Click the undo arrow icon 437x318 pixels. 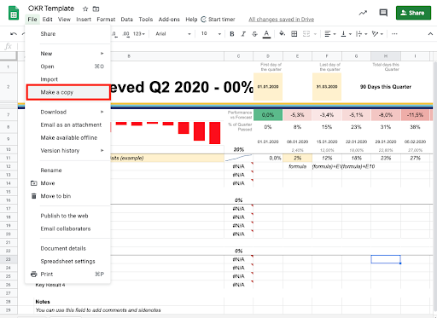pyautogui.click(x=14, y=34)
